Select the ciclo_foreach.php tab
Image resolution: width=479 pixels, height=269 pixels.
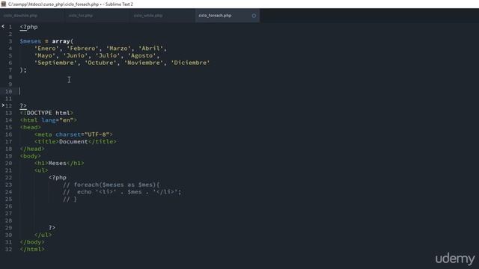coord(215,16)
